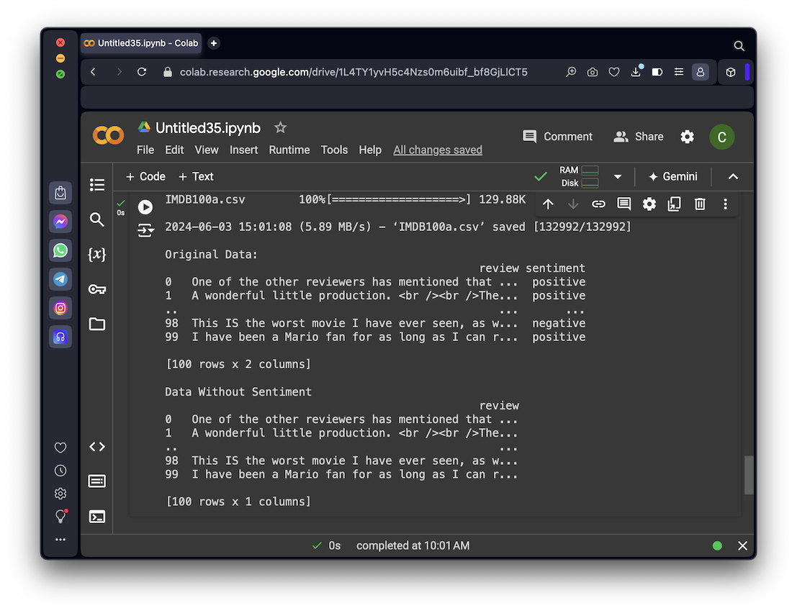Screen dimensions: 797x613
Task: Open the table of contents sidebar panel
Action: point(97,185)
